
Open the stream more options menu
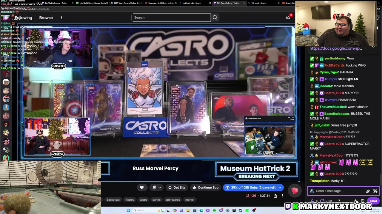282,196
